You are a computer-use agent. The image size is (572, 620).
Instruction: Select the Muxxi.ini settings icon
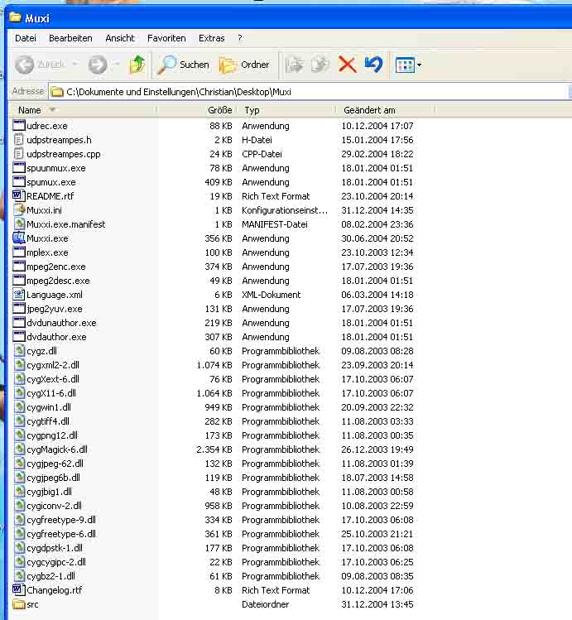click(19, 210)
